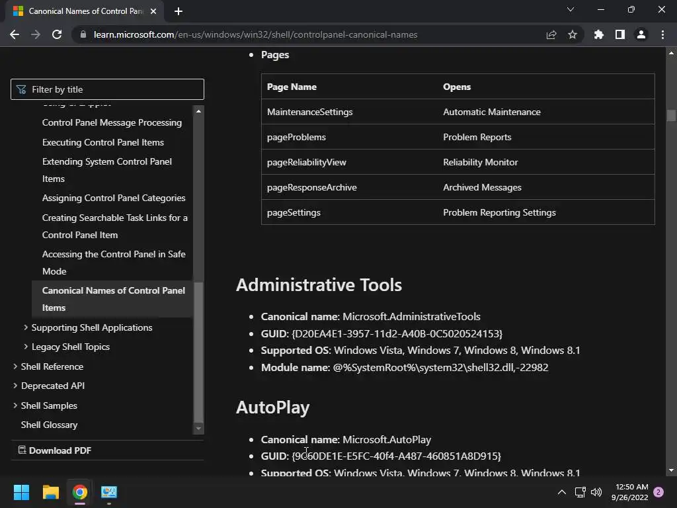Viewport: 677px width, 508px height.
Task: Click the Automatic Maintenance cell
Action: click(x=546, y=112)
